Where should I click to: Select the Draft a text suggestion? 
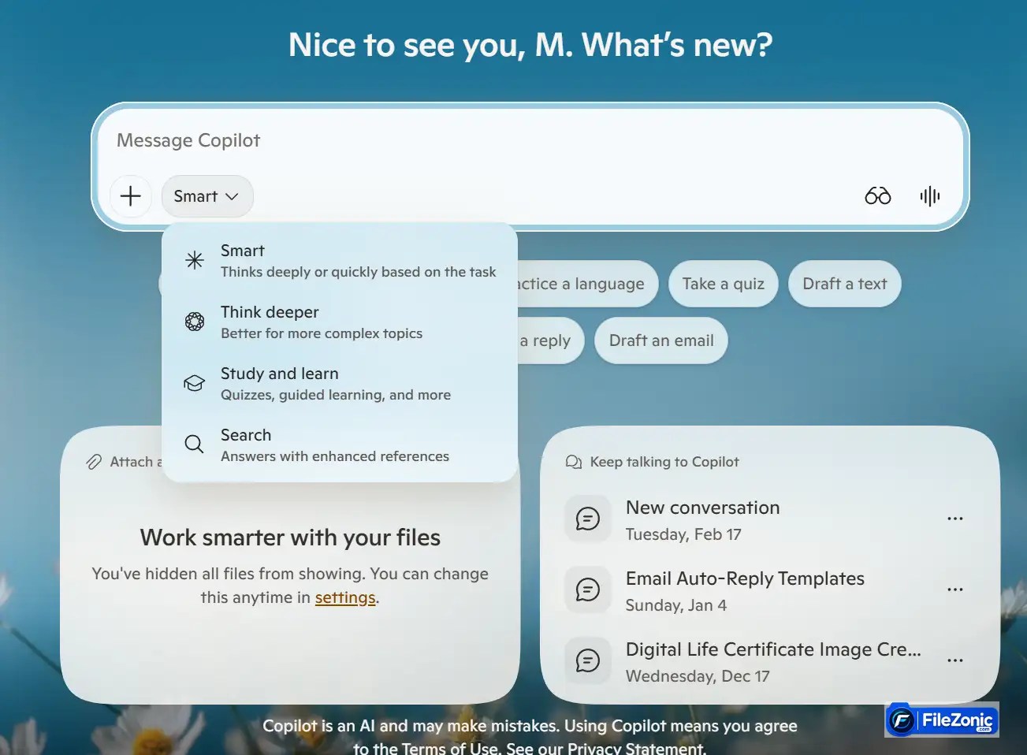pyautogui.click(x=845, y=284)
